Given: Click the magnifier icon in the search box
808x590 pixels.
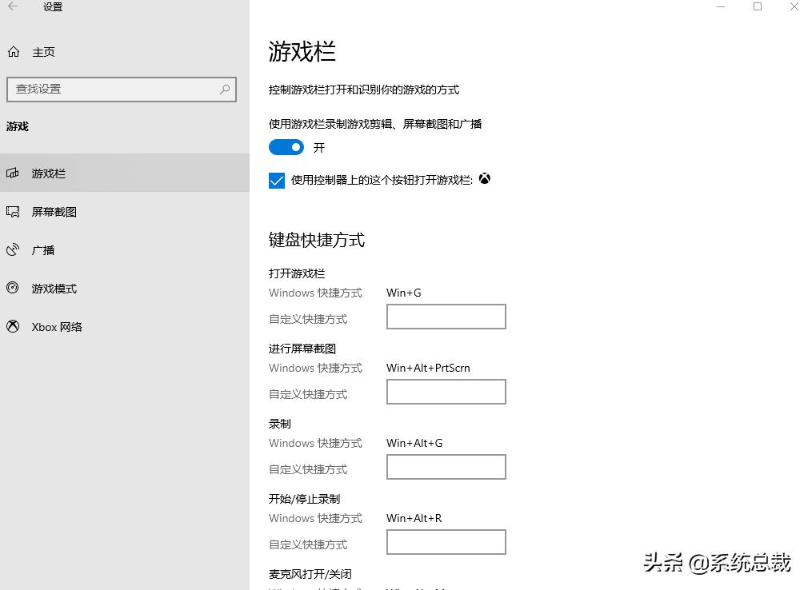Looking at the screenshot, I should [225, 89].
